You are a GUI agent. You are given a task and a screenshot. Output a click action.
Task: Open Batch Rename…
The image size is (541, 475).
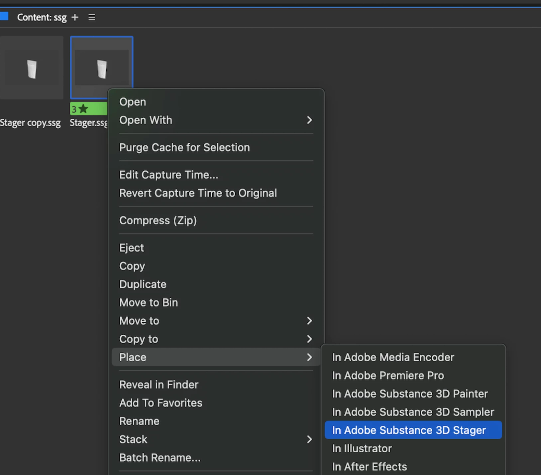(x=216, y=458)
